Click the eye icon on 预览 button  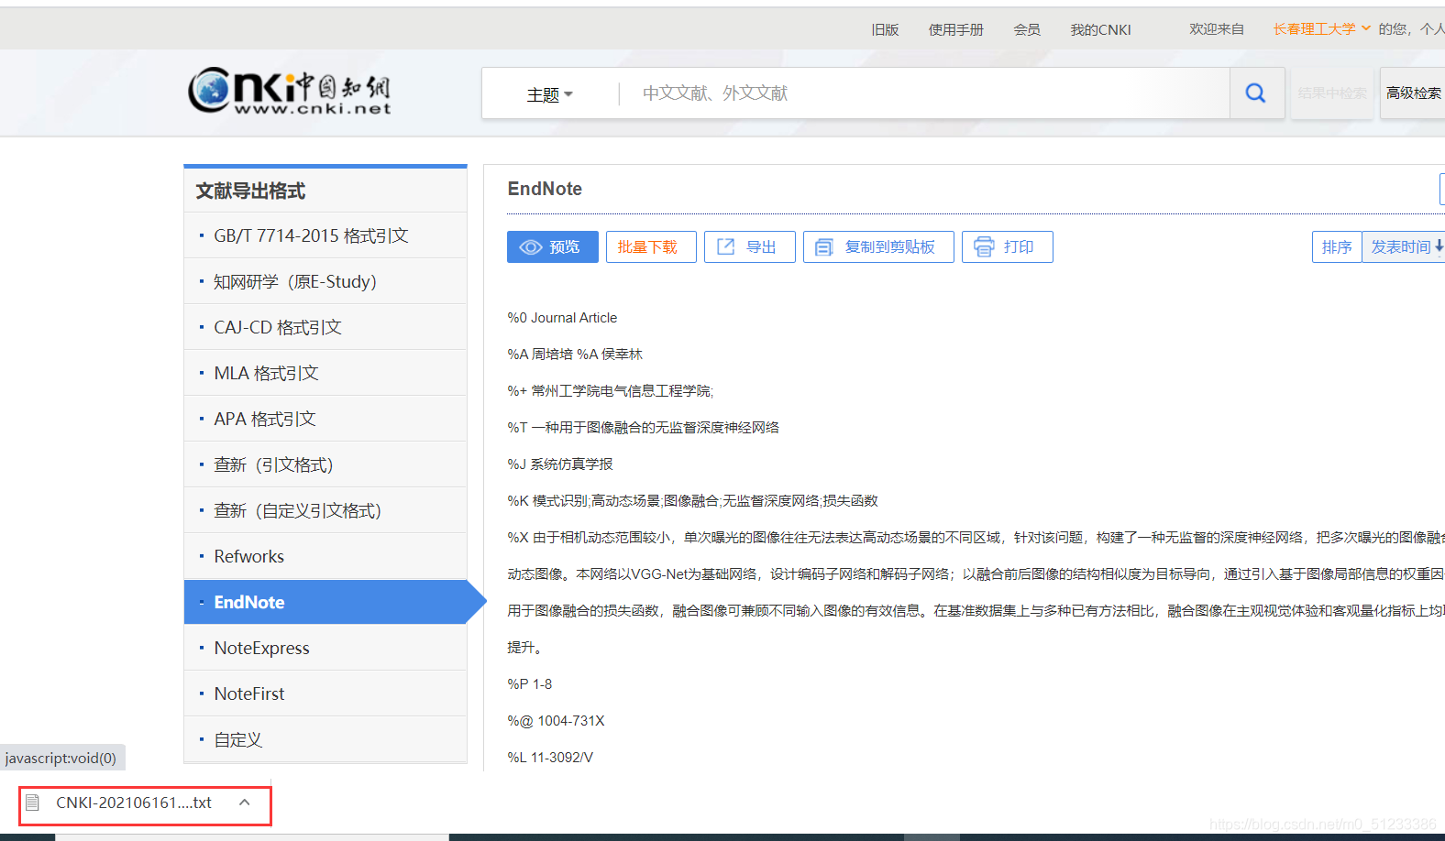pyautogui.click(x=531, y=247)
